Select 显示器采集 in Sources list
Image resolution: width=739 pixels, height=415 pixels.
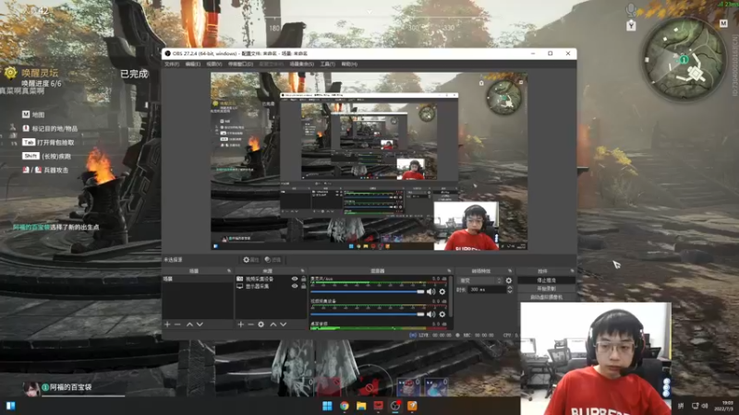[258, 286]
